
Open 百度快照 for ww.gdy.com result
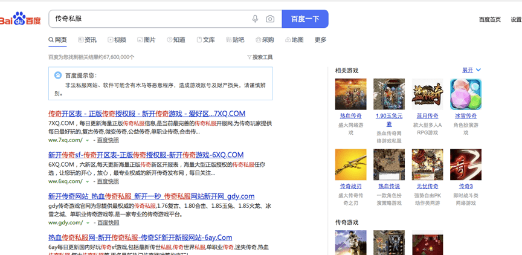pyautogui.click(x=108, y=223)
